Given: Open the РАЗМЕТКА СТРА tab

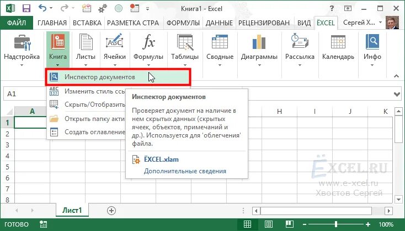Looking at the screenshot, I should point(133,23).
